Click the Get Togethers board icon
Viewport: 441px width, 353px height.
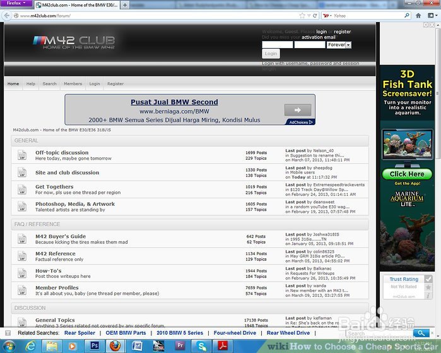click(x=22, y=189)
